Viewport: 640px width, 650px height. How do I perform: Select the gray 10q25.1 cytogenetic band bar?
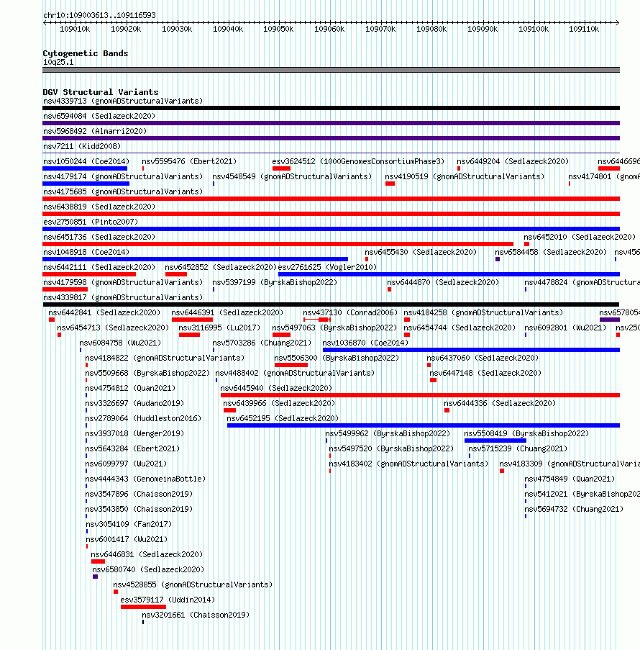(x=331, y=70)
